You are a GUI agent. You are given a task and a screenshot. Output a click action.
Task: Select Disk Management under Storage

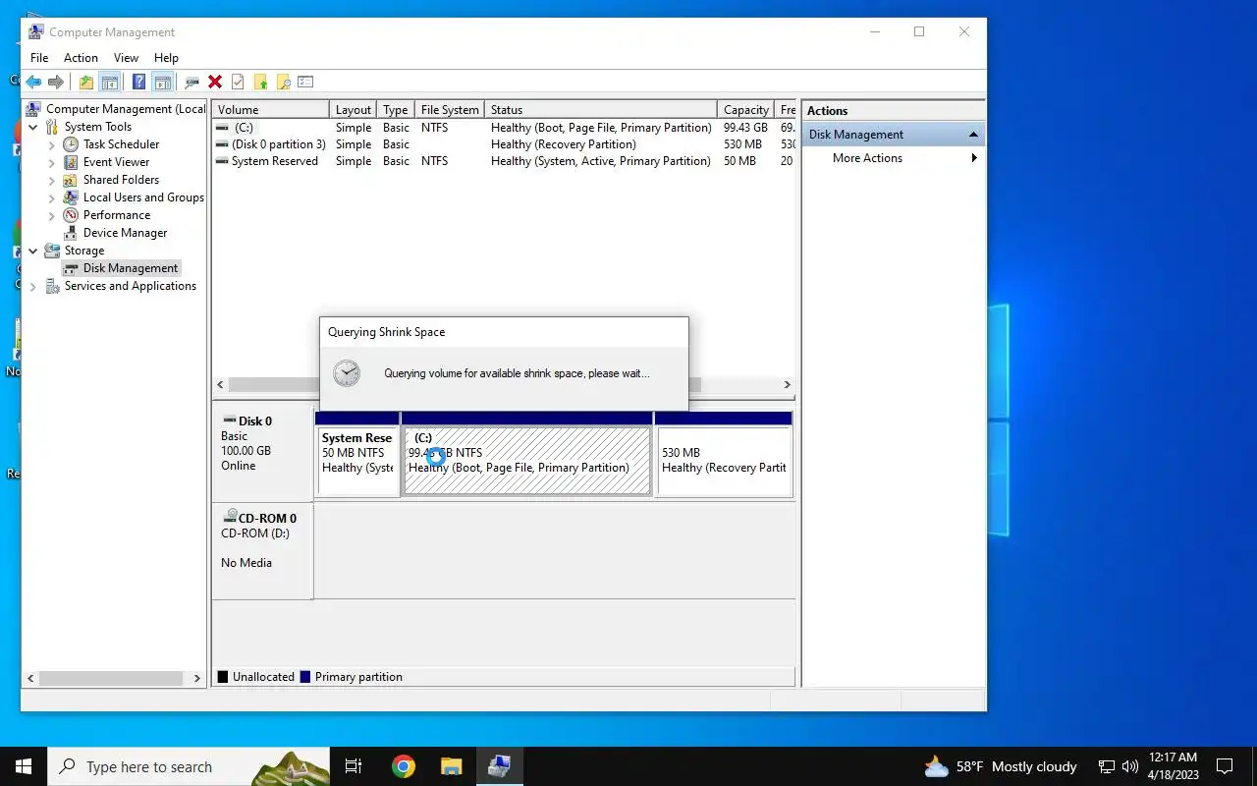tap(131, 268)
